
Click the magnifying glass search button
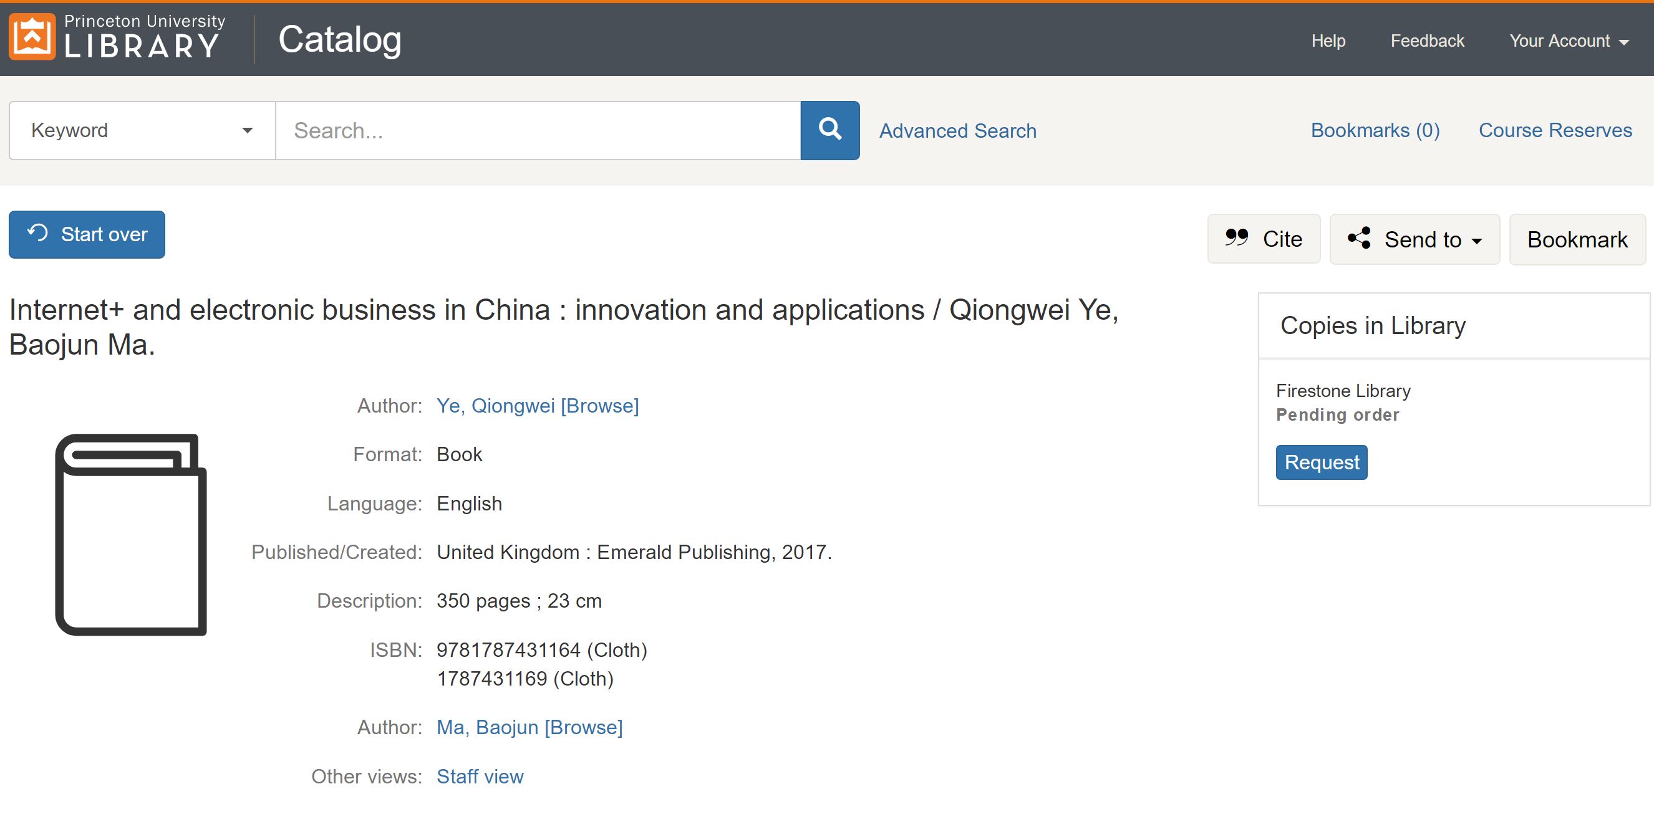coord(829,130)
